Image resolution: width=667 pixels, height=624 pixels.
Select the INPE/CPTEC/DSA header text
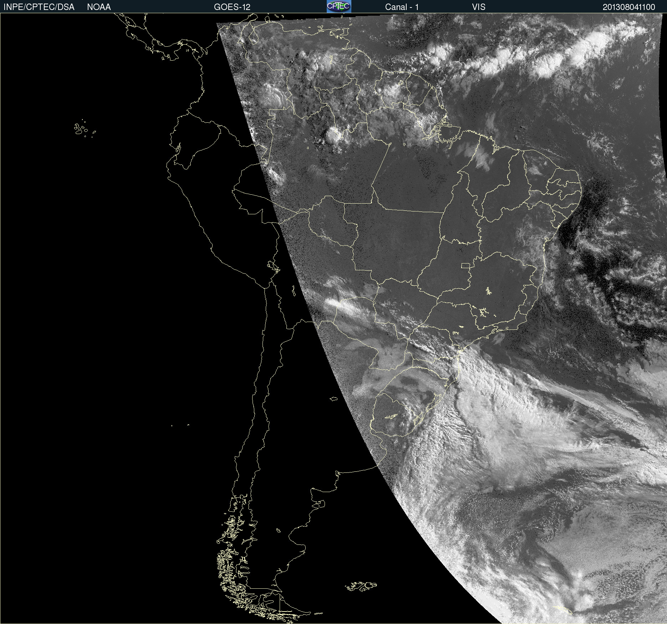tap(39, 7)
